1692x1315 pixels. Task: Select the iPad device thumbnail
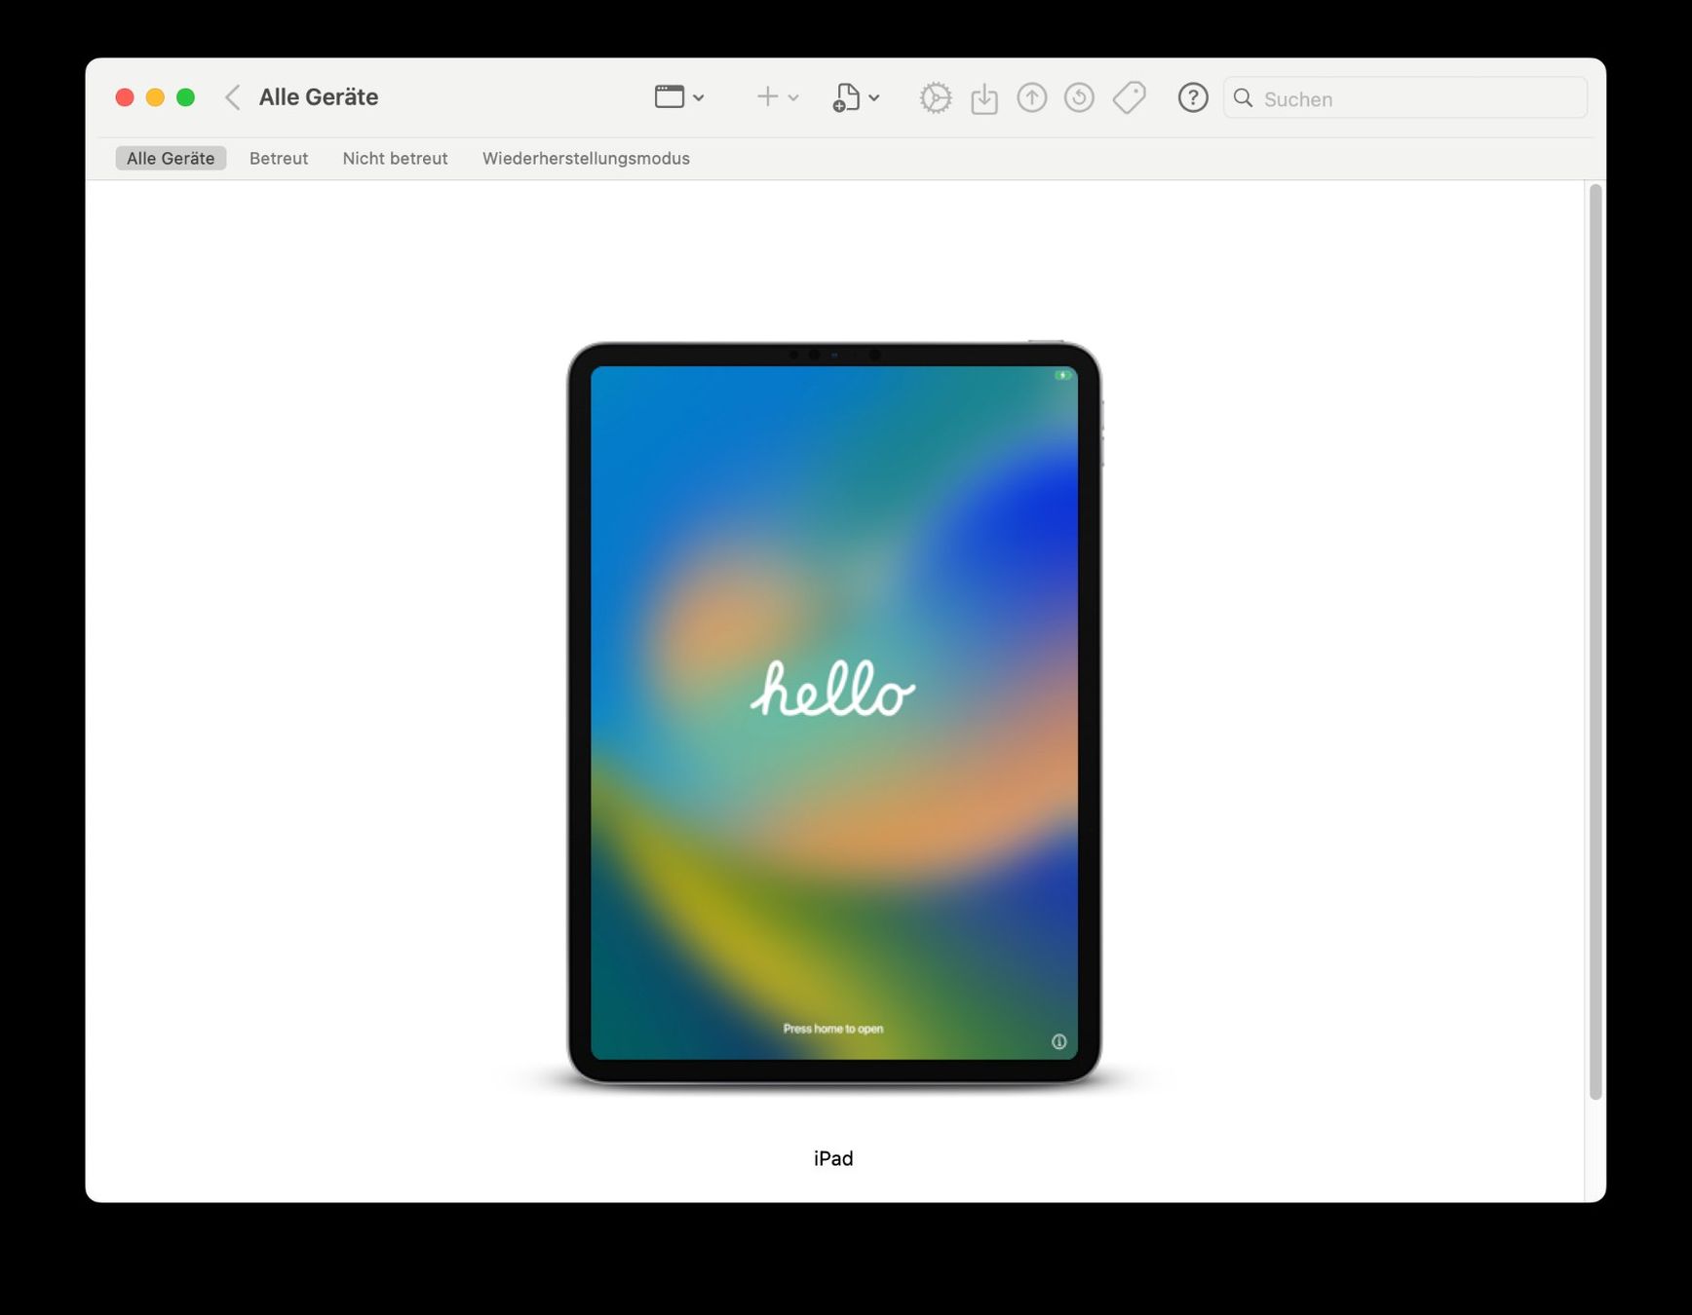[x=834, y=713]
